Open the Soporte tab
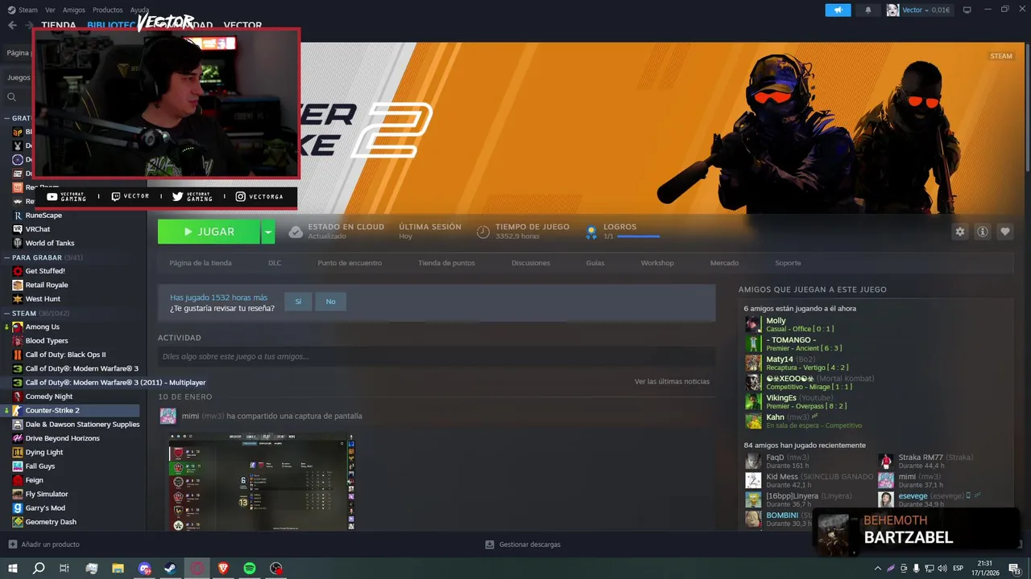Viewport: 1031px width, 579px height. click(788, 263)
